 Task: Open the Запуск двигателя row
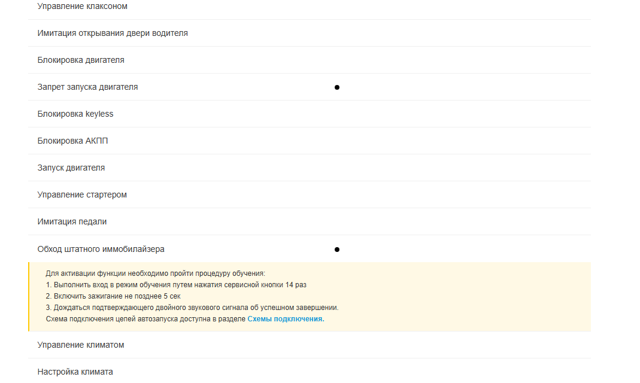tap(71, 168)
